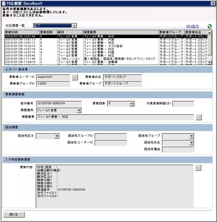
Task: Close the 対応履歴 window
Action: click(213, 3)
